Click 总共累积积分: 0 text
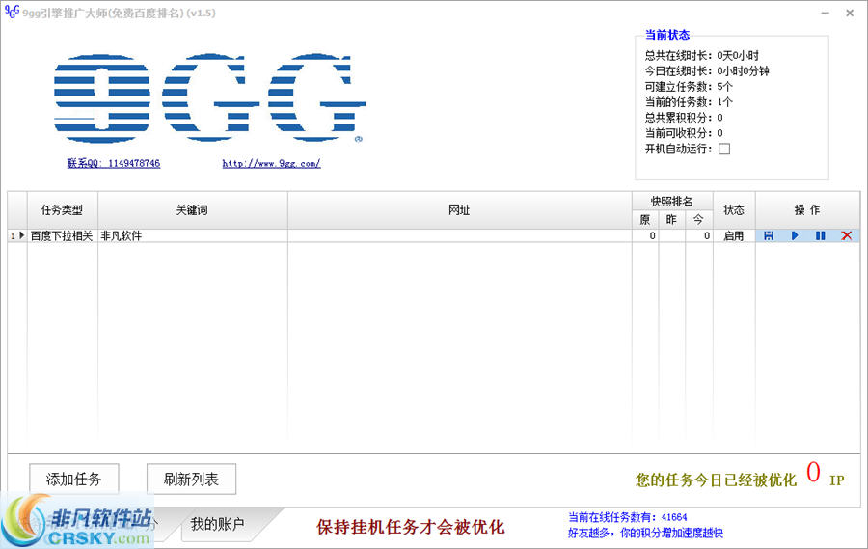This screenshot has height=549, width=868. coord(684,118)
